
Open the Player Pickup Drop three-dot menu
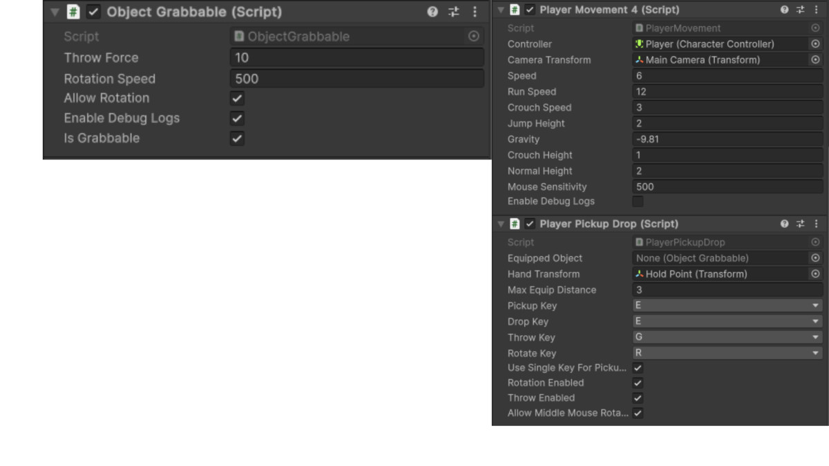(x=817, y=224)
